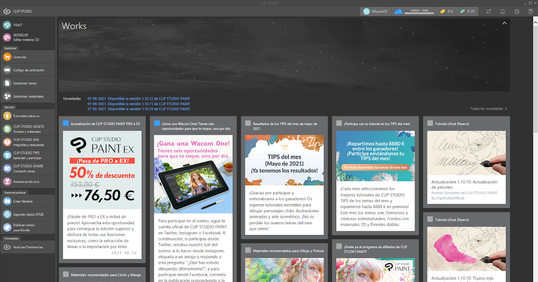The height and width of the screenshot is (282, 538).
Task: Click date 2021-06-16 on PAINT EX card
Action: pos(125,253)
